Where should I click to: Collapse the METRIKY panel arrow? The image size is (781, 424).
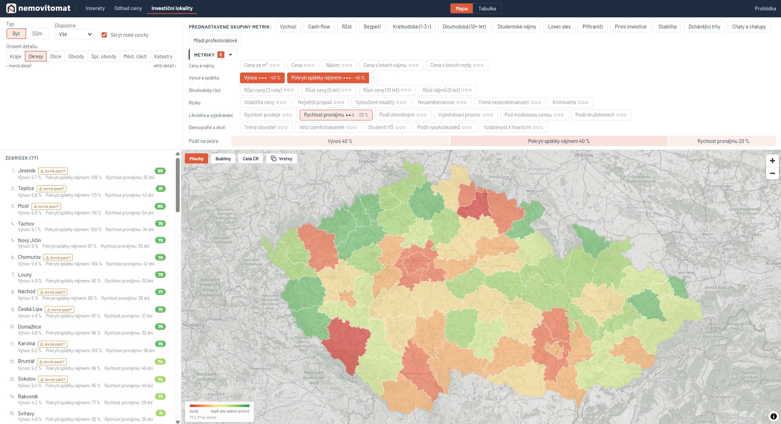[231, 55]
